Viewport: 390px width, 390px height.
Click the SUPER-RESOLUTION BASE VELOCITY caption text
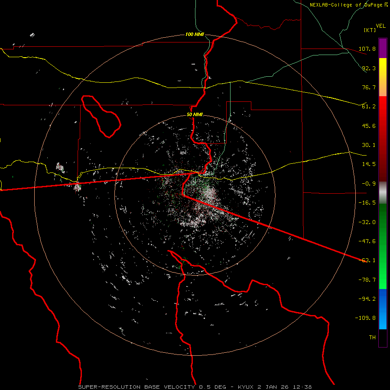coord(136,387)
